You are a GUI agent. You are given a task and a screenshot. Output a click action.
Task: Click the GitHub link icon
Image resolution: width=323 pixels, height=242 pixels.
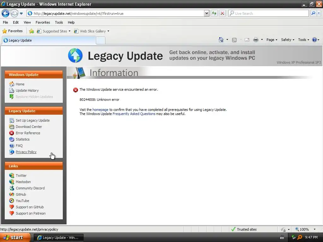click(x=12, y=194)
